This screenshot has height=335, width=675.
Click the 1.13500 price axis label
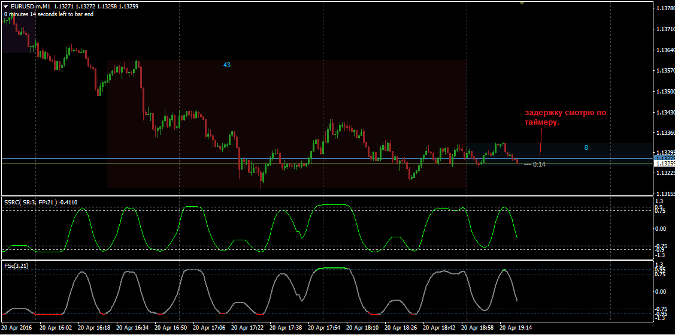click(x=665, y=92)
